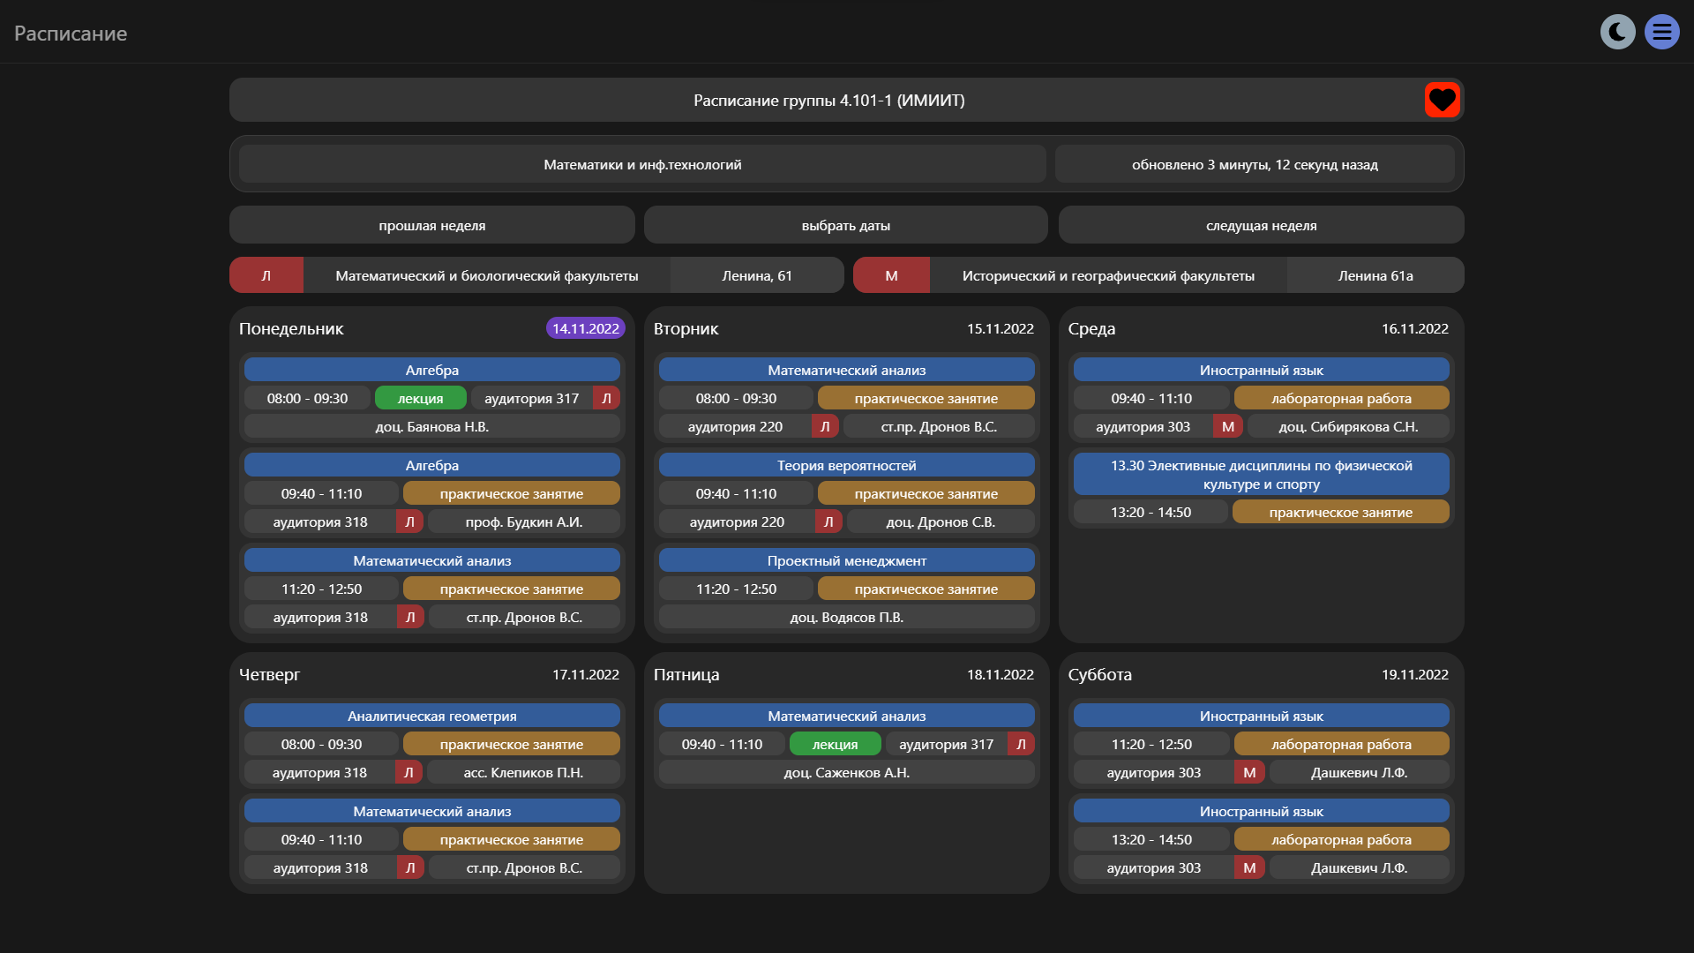The image size is (1694, 953).
Task: Select the Пятница day heading
Action: (686, 674)
